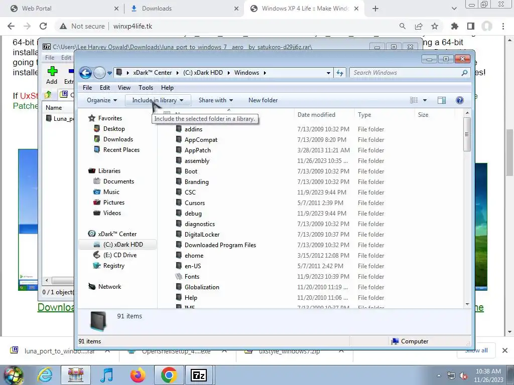Screen dimensions: 514x385
Task: Click the Cursors folder icon
Action: (179, 203)
